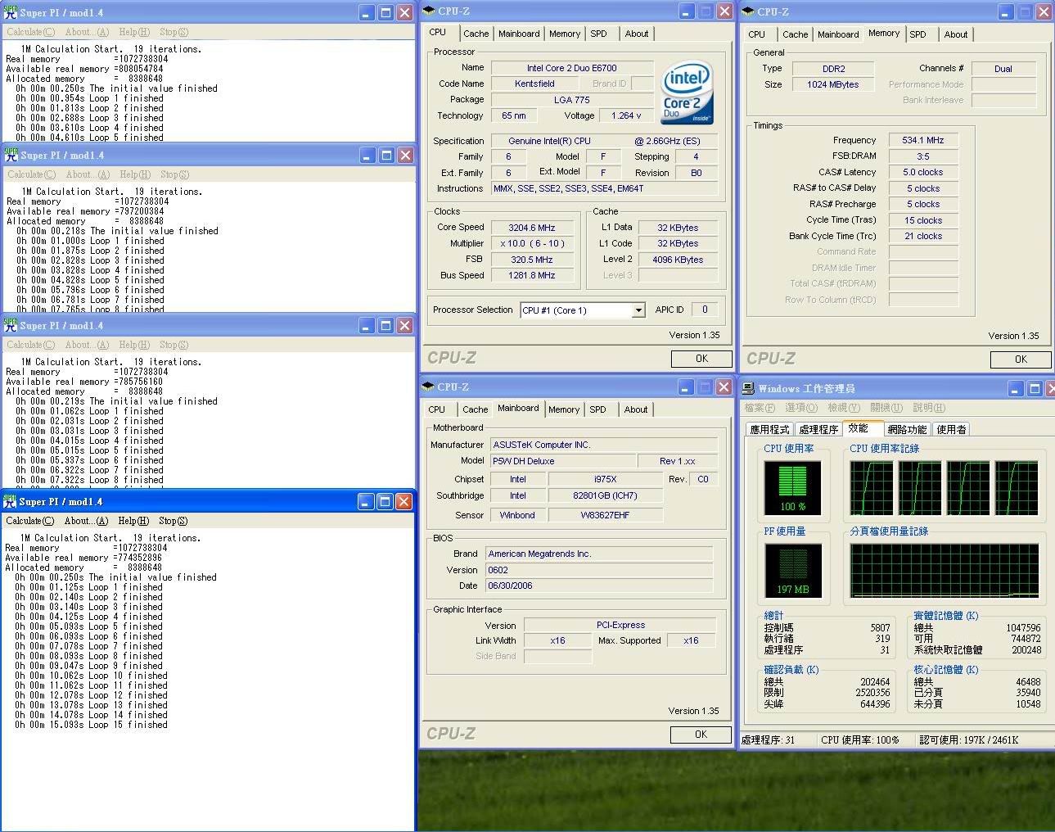Click the Windows Task Manager title icon
1055x832 pixels.
(x=748, y=388)
